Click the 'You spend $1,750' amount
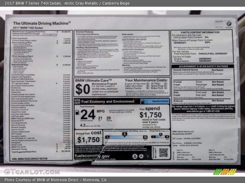 tap(150, 115)
